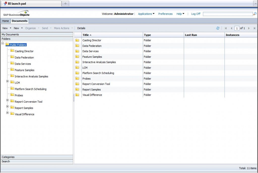Go to the previous page arrow

(232, 28)
